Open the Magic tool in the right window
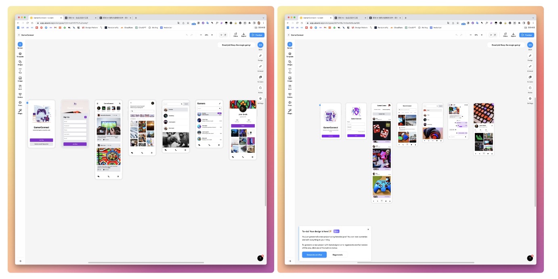The image size is (558, 279). (289, 111)
